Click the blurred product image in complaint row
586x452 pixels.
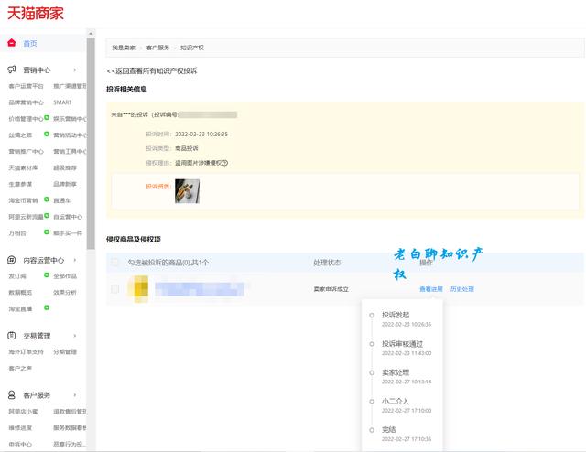tap(140, 289)
